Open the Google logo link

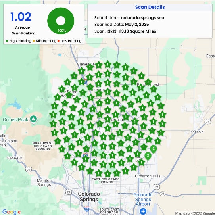(12, 212)
